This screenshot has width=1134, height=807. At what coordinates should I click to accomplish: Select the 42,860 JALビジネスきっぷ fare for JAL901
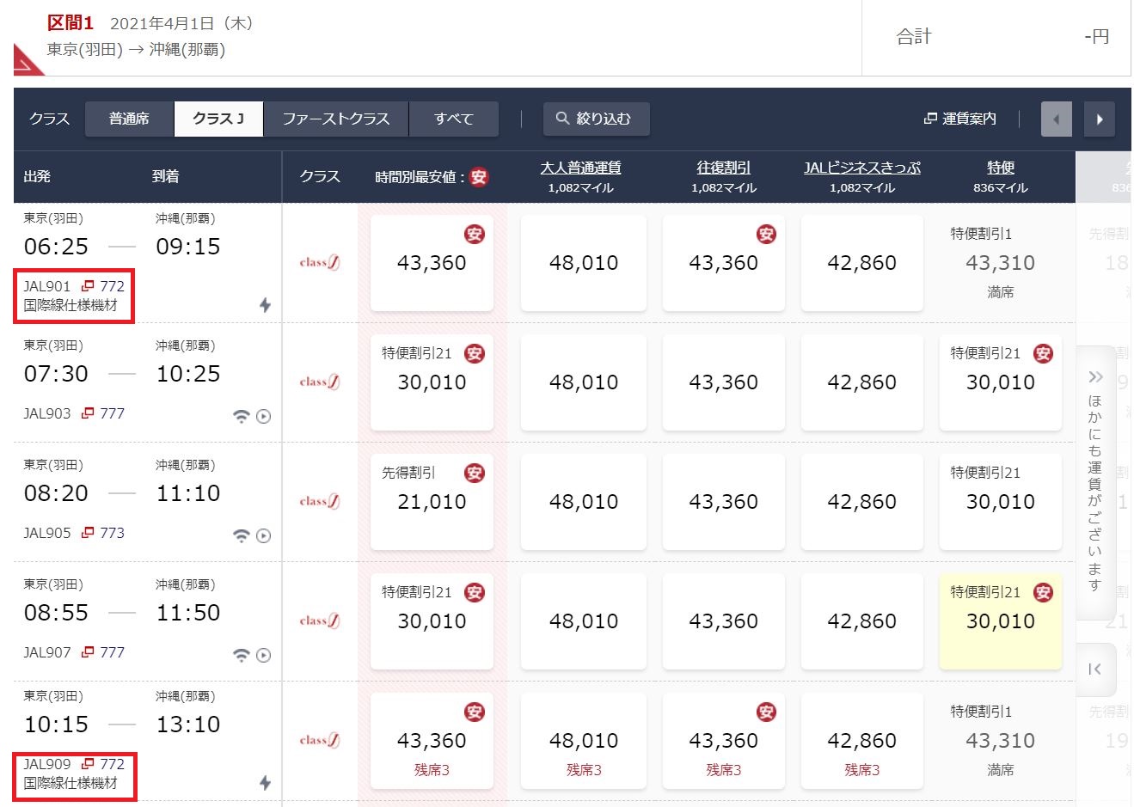point(862,263)
